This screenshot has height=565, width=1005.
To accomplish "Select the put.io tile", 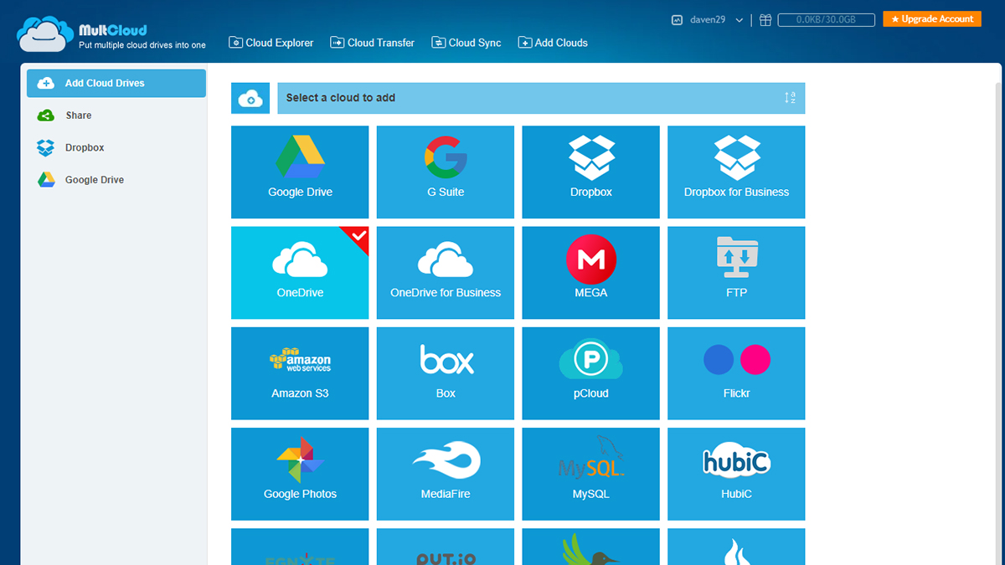I will [x=446, y=547].
